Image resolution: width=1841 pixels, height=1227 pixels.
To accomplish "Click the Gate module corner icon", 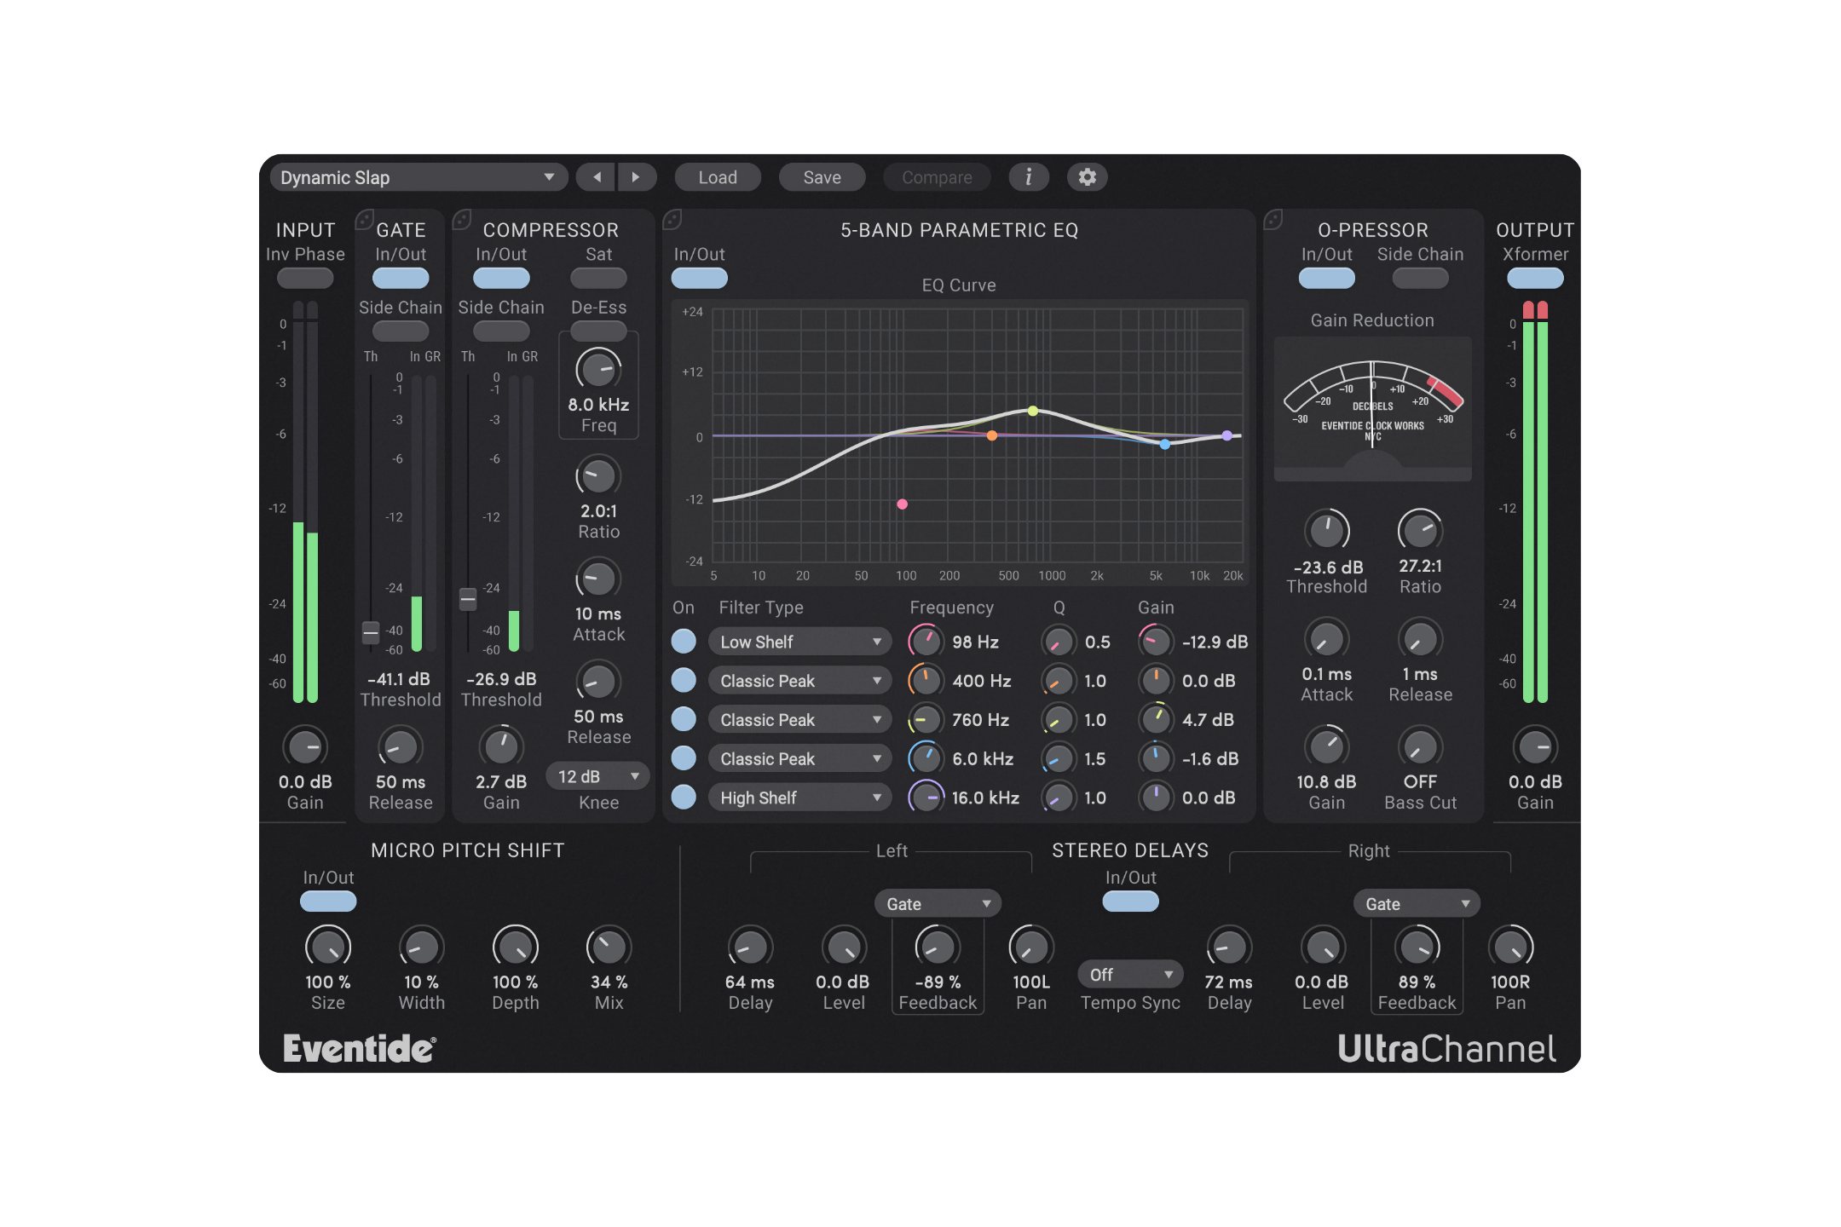I will 365,220.
